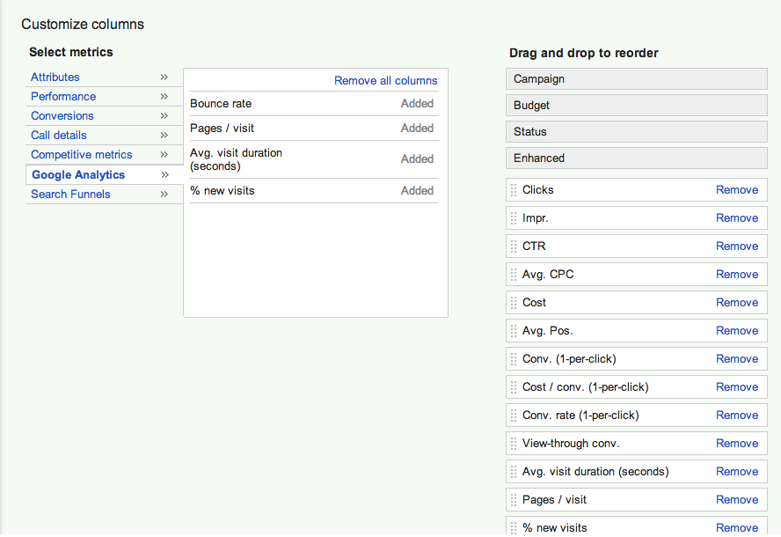
Task: Remove the Avg. visit duration column
Action: click(737, 472)
